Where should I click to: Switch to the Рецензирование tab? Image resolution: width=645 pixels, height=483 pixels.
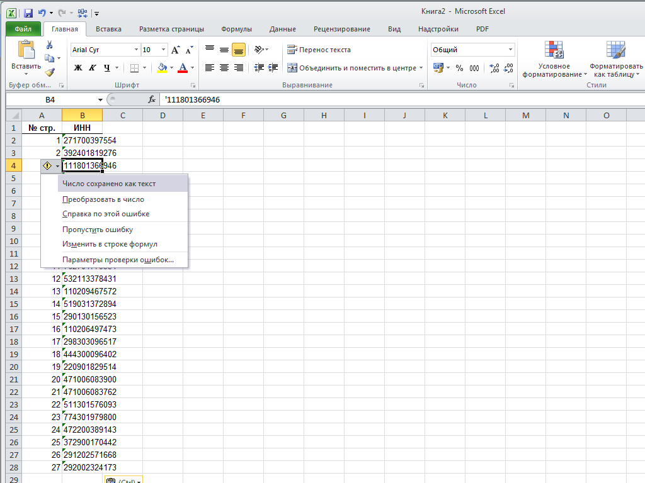342,29
